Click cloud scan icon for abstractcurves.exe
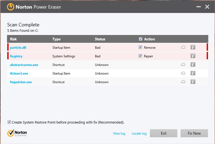215x144 pixels. pyautogui.click(x=183, y=64)
